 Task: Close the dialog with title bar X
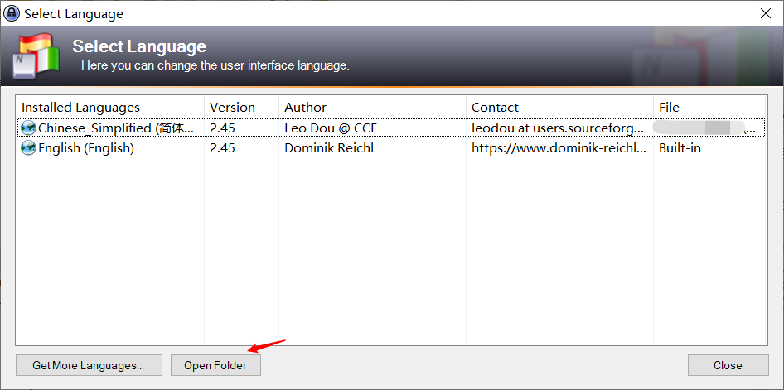(766, 13)
